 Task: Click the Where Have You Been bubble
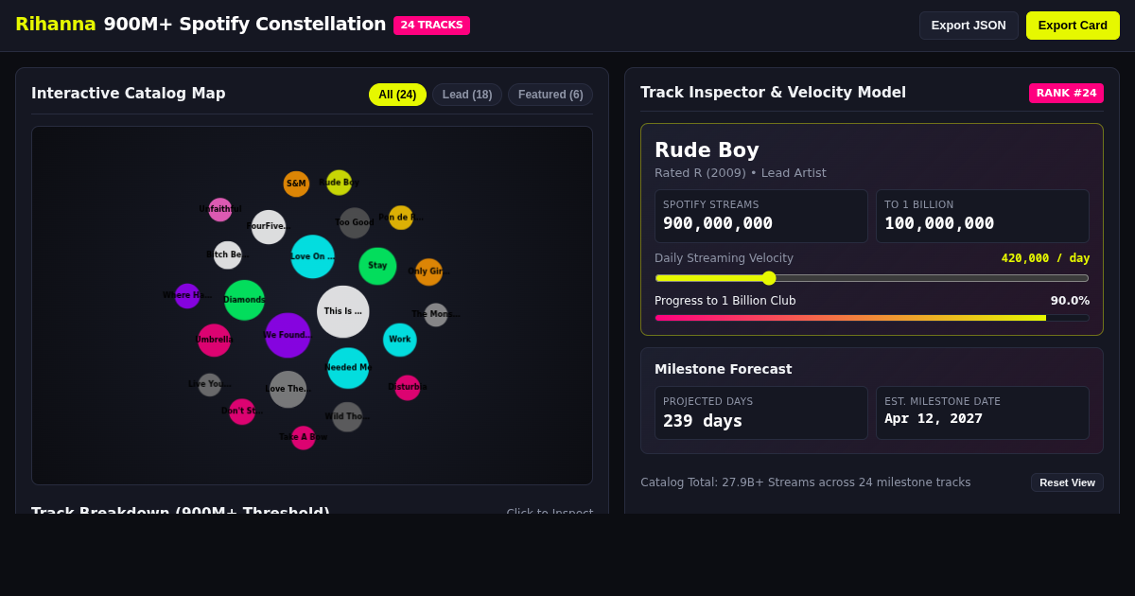click(187, 296)
